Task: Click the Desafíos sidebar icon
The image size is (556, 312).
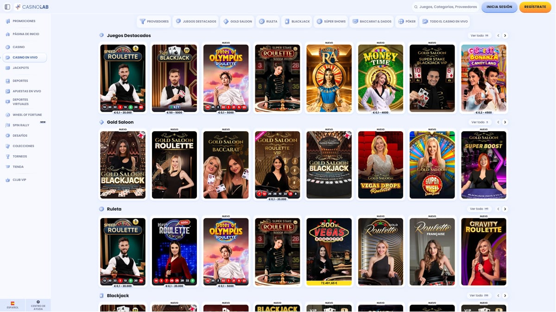Action: click(x=8, y=136)
